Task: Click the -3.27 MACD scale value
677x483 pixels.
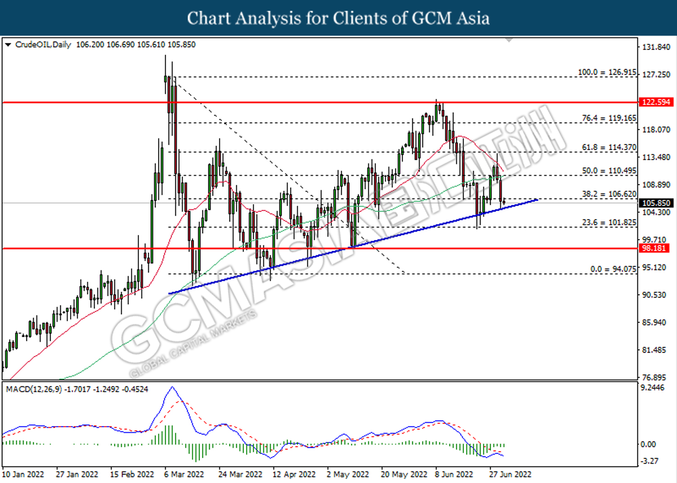Action: pyautogui.click(x=649, y=461)
